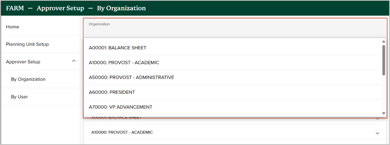This screenshot has height=145, width=390.
Task: Click A10000: PROVOST - ACADEMIC row below dropdown
Action: coord(235,132)
